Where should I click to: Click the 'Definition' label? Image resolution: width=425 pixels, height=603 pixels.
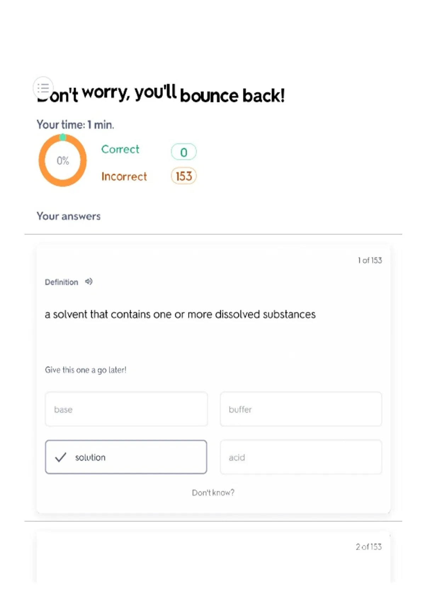pos(61,282)
